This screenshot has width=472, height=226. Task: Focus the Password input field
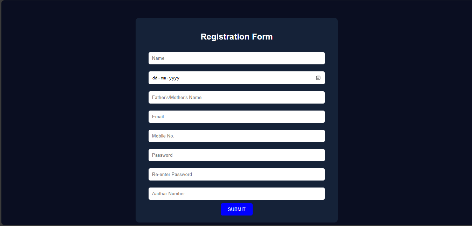tap(237, 155)
